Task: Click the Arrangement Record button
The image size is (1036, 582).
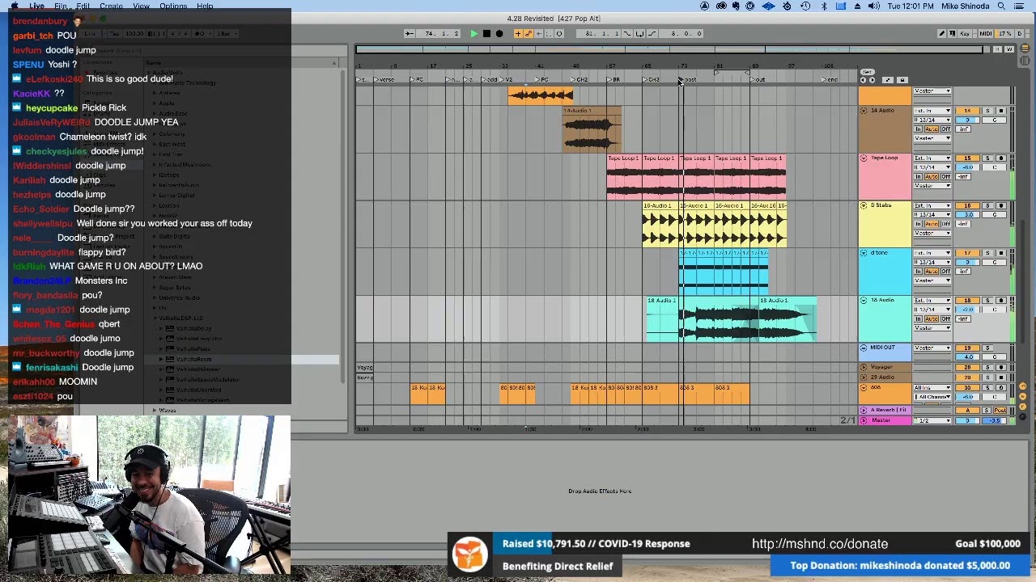Action: tap(499, 33)
